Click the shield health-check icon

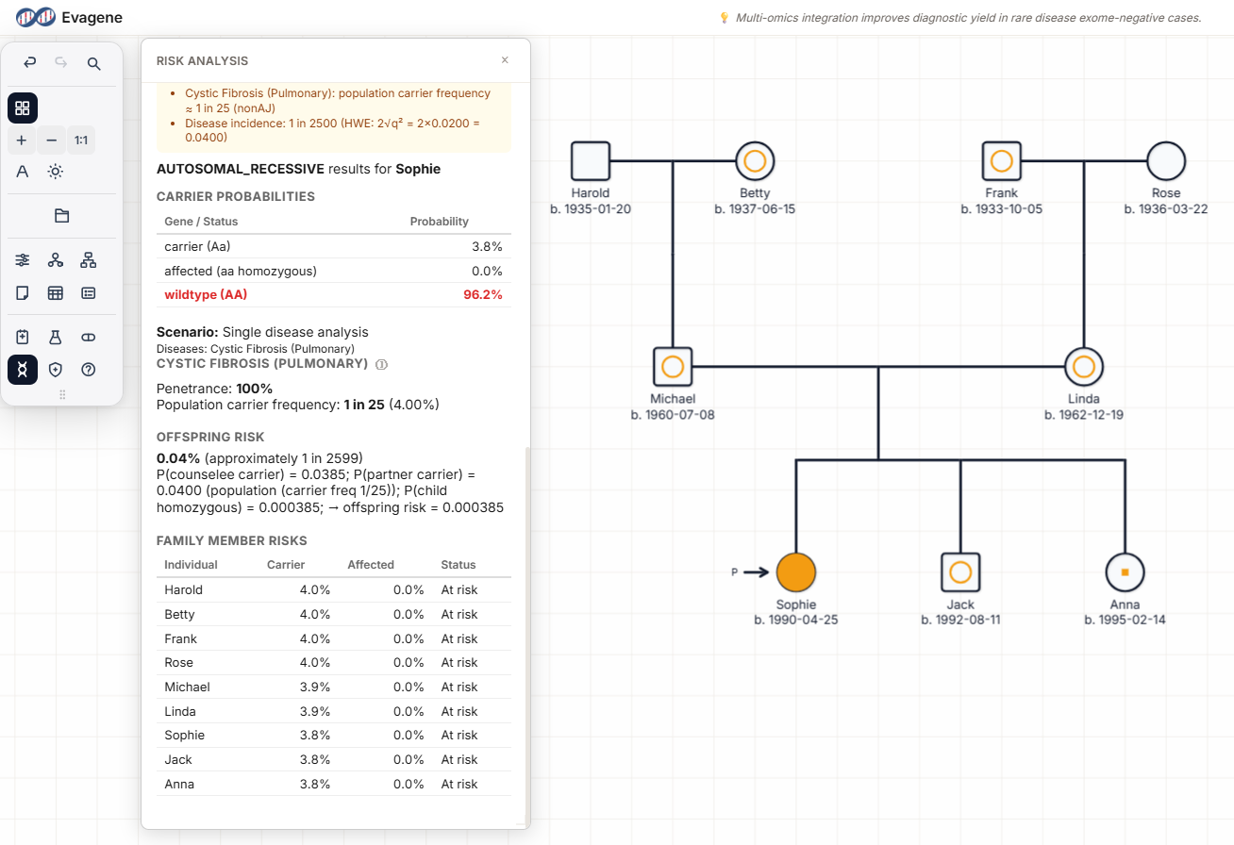pyautogui.click(x=55, y=369)
